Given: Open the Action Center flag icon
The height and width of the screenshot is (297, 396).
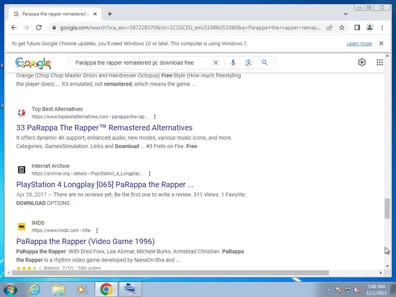Looking at the screenshot, I should click(x=338, y=290).
